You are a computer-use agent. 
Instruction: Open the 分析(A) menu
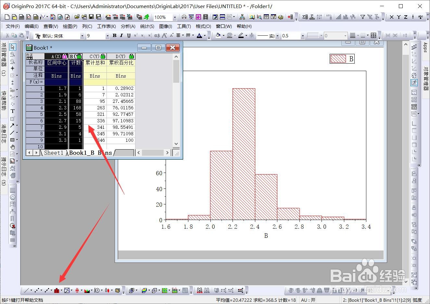coord(128,26)
